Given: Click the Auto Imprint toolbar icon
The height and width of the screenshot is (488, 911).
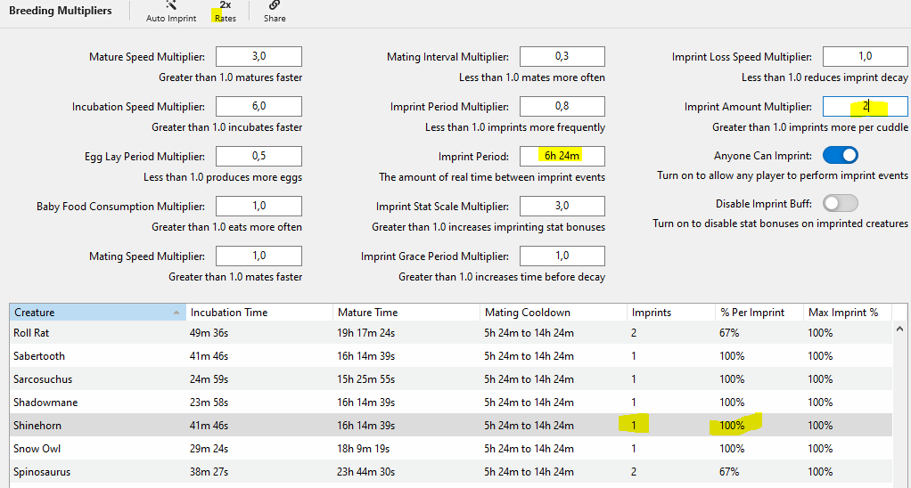Looking at the screenshot, I should click(171, 5).
